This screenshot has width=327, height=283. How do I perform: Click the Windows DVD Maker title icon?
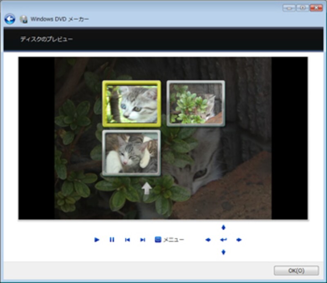pos(24,19)
